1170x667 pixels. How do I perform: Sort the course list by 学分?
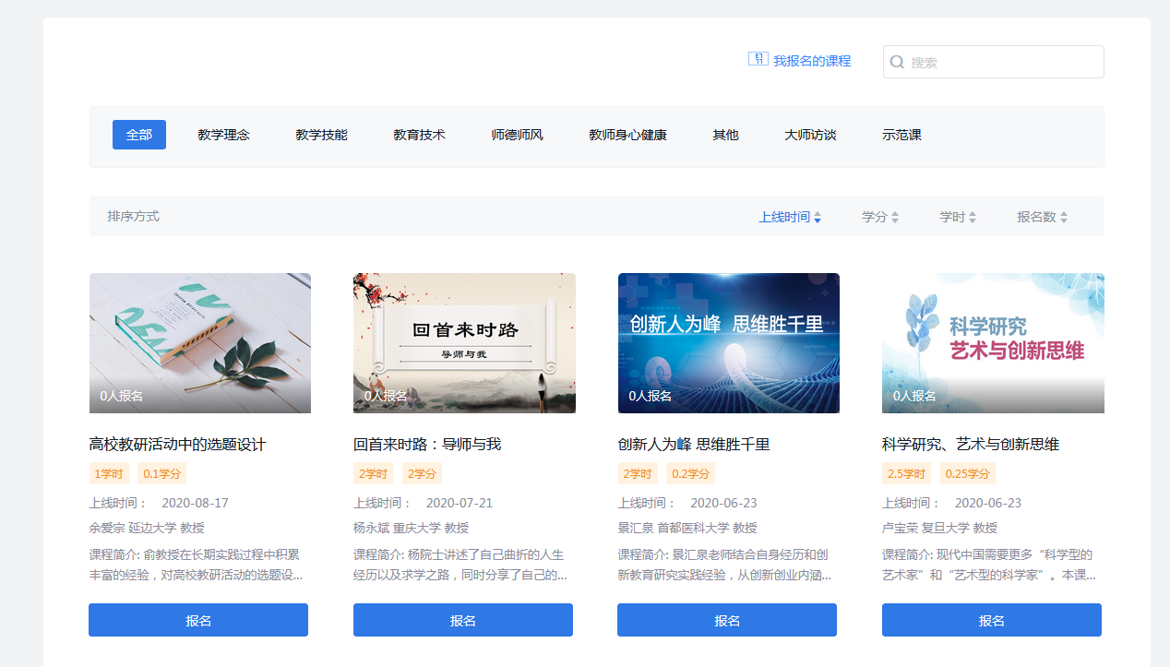(880, 217)
